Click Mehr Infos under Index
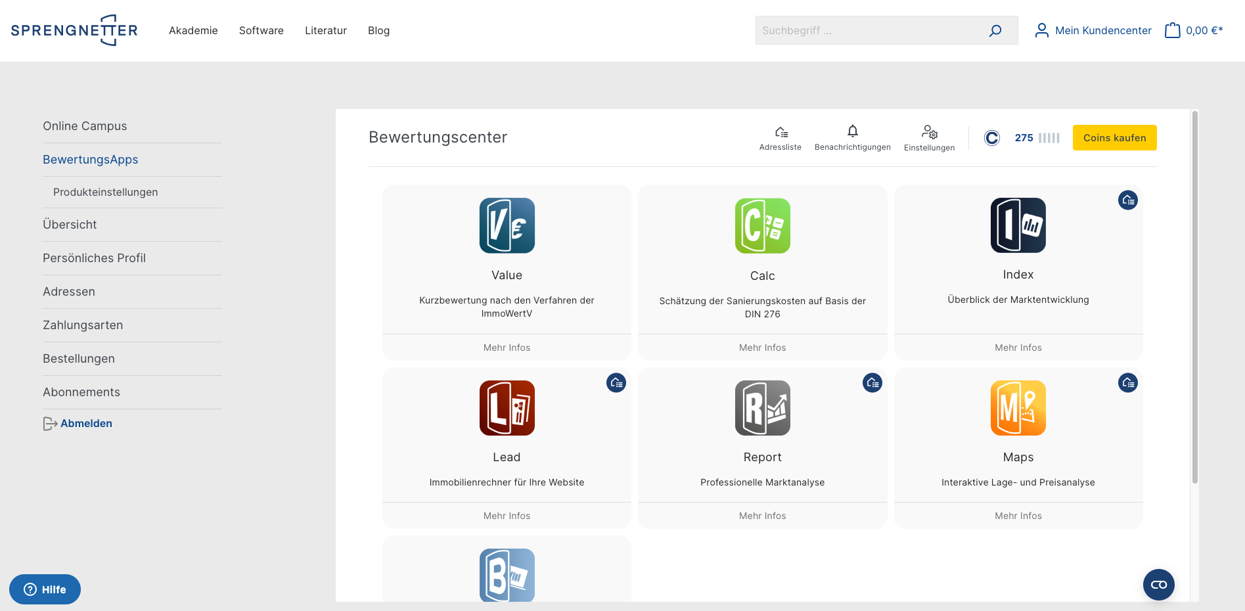 pyautogui.click(x=1018, y=348)
